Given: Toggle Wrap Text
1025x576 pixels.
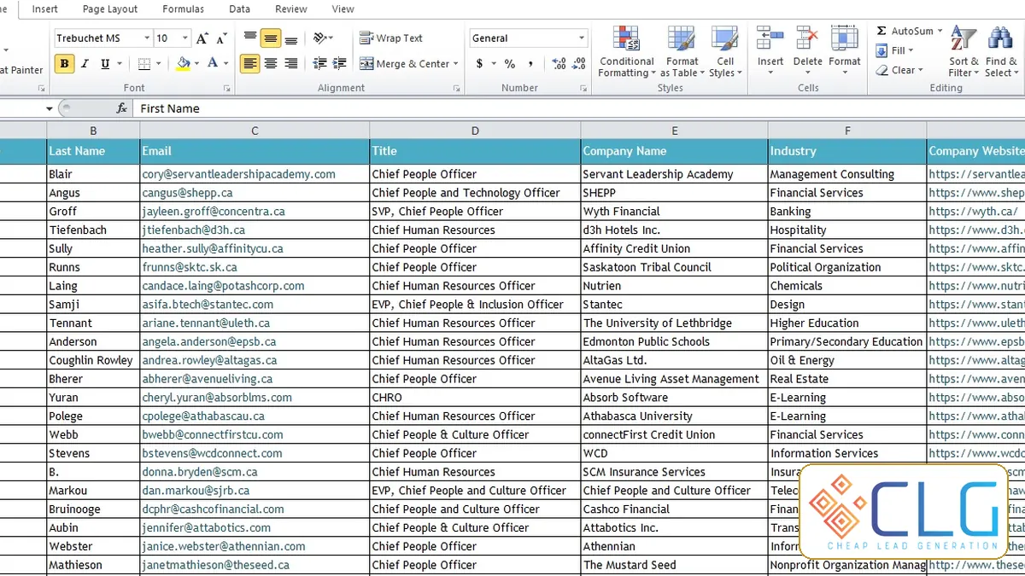Looking at the screenshot, I should (x=391, y=38).
